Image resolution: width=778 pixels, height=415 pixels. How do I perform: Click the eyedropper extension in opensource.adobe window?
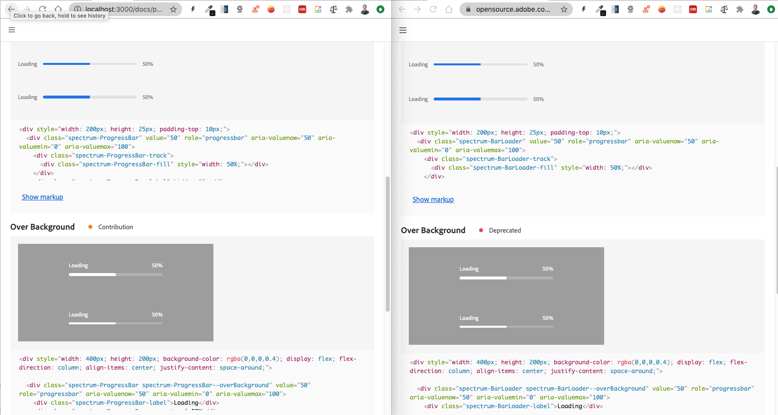click(x=600, y=9)
